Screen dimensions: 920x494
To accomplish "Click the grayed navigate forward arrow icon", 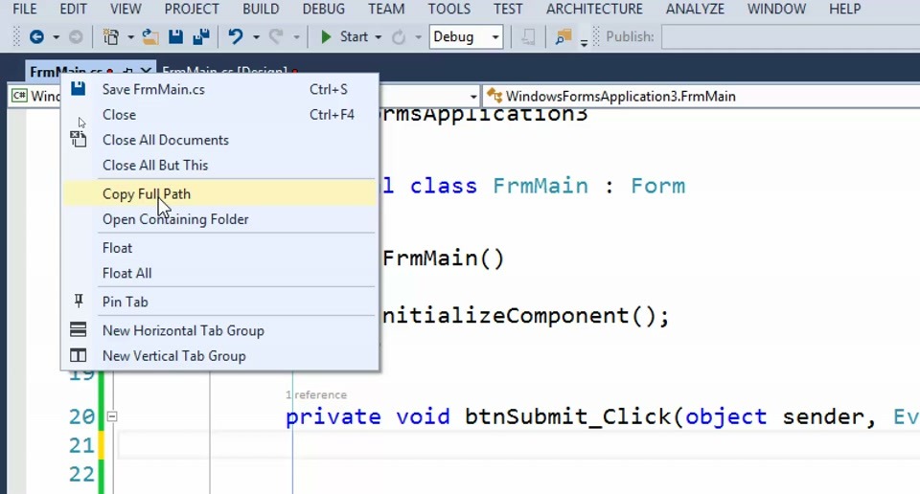I will click(76, 37).
